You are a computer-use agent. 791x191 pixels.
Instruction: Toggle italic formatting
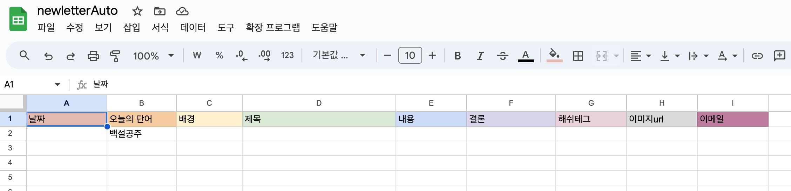tap(480, 56)
